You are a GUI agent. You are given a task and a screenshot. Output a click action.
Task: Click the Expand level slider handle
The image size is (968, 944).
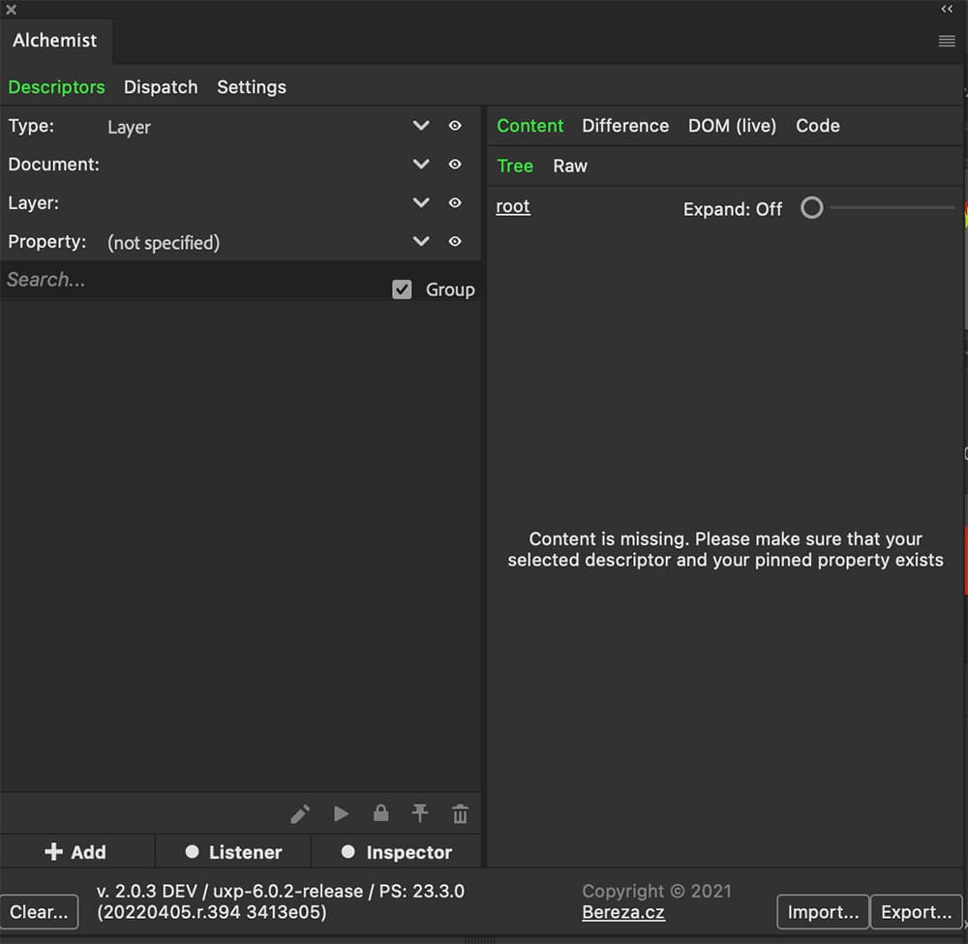click(x=812, y=208)
